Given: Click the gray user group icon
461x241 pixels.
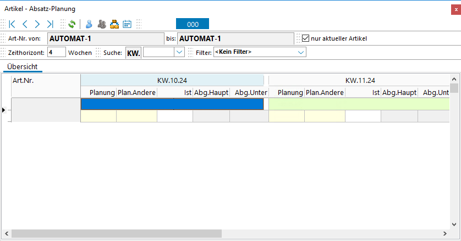Looking at the screenshot, I should pos(101,24).
